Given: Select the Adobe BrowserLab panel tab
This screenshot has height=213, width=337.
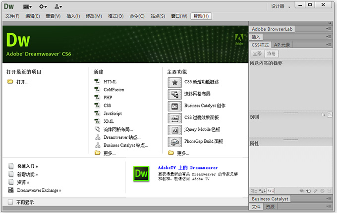Looking at the screenshot, I should [272, 29].
